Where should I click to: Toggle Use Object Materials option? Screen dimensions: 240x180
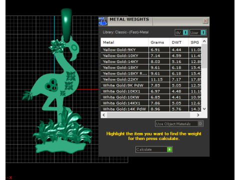pyautogui.click(x=179, y=123)
